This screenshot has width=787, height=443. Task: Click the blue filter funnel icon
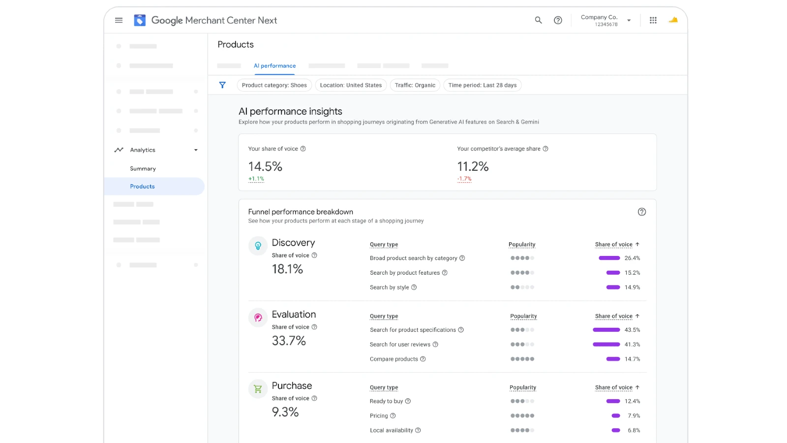pos(222,85)
